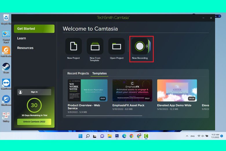Open Google Chrome from the taskbar
This screenshot has height=151, width=226.
coord(132,136)
